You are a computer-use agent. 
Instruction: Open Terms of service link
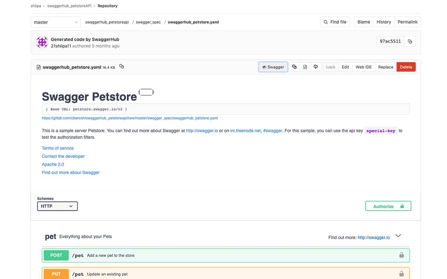pyautogui.click(x=58, y=148)
